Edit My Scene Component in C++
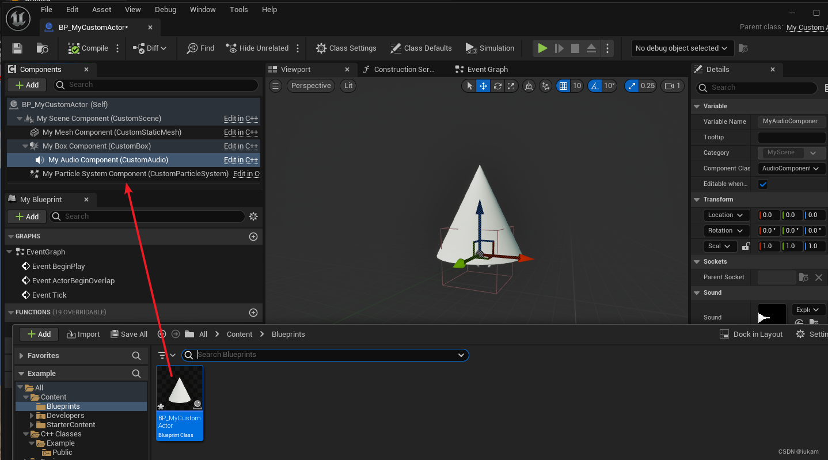 click(241, 119)
